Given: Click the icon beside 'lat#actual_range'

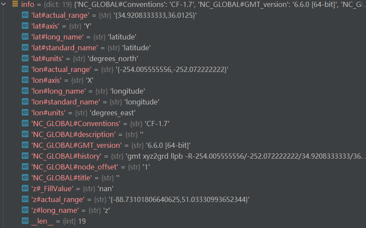Looking at the screenshot, I should (x=25, y=15).
